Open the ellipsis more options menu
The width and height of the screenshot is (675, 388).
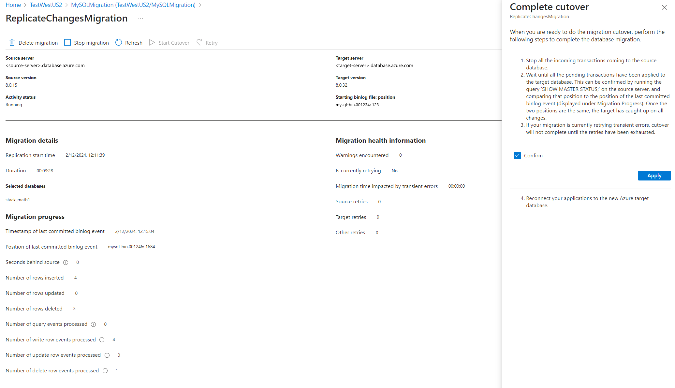[x=140, y=19]
